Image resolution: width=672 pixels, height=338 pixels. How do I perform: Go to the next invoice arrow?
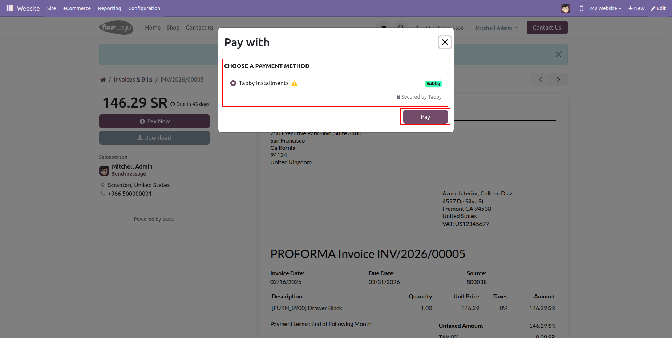pos(558,79)
